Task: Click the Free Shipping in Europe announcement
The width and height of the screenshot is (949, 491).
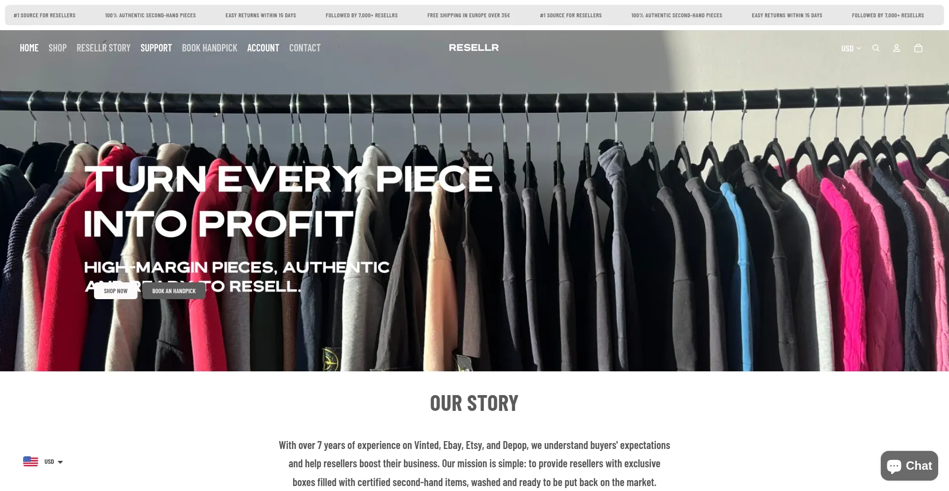Action: click(x=469, y=15)
